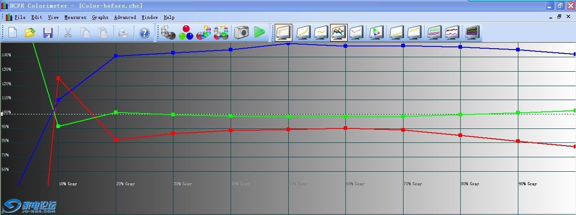Click monitor icon right of CIE diagram

click(x=397, y=32)
